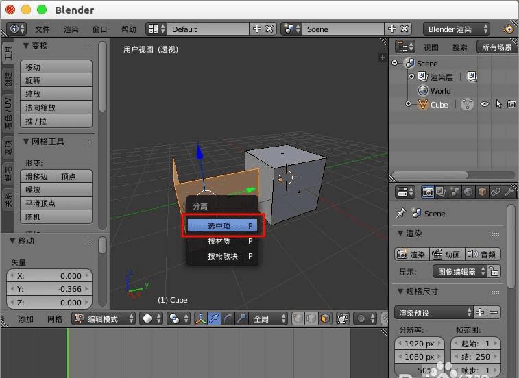519x378 pixels.
Task: Open the 编辑模式 mode dropdown
Action: [104, 318]
